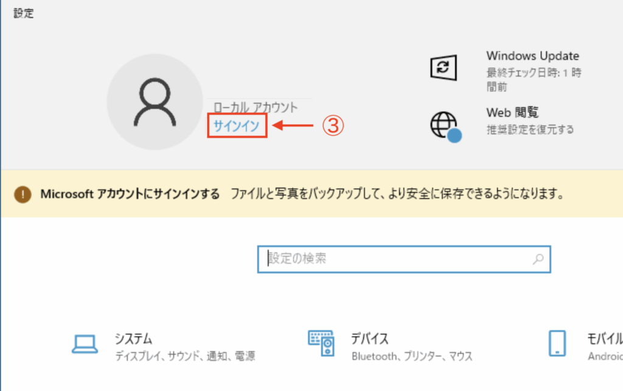This screenshot has width=623, height=391.
Task: Open デバイス via its keyboard icon
Action: point(321,344)
